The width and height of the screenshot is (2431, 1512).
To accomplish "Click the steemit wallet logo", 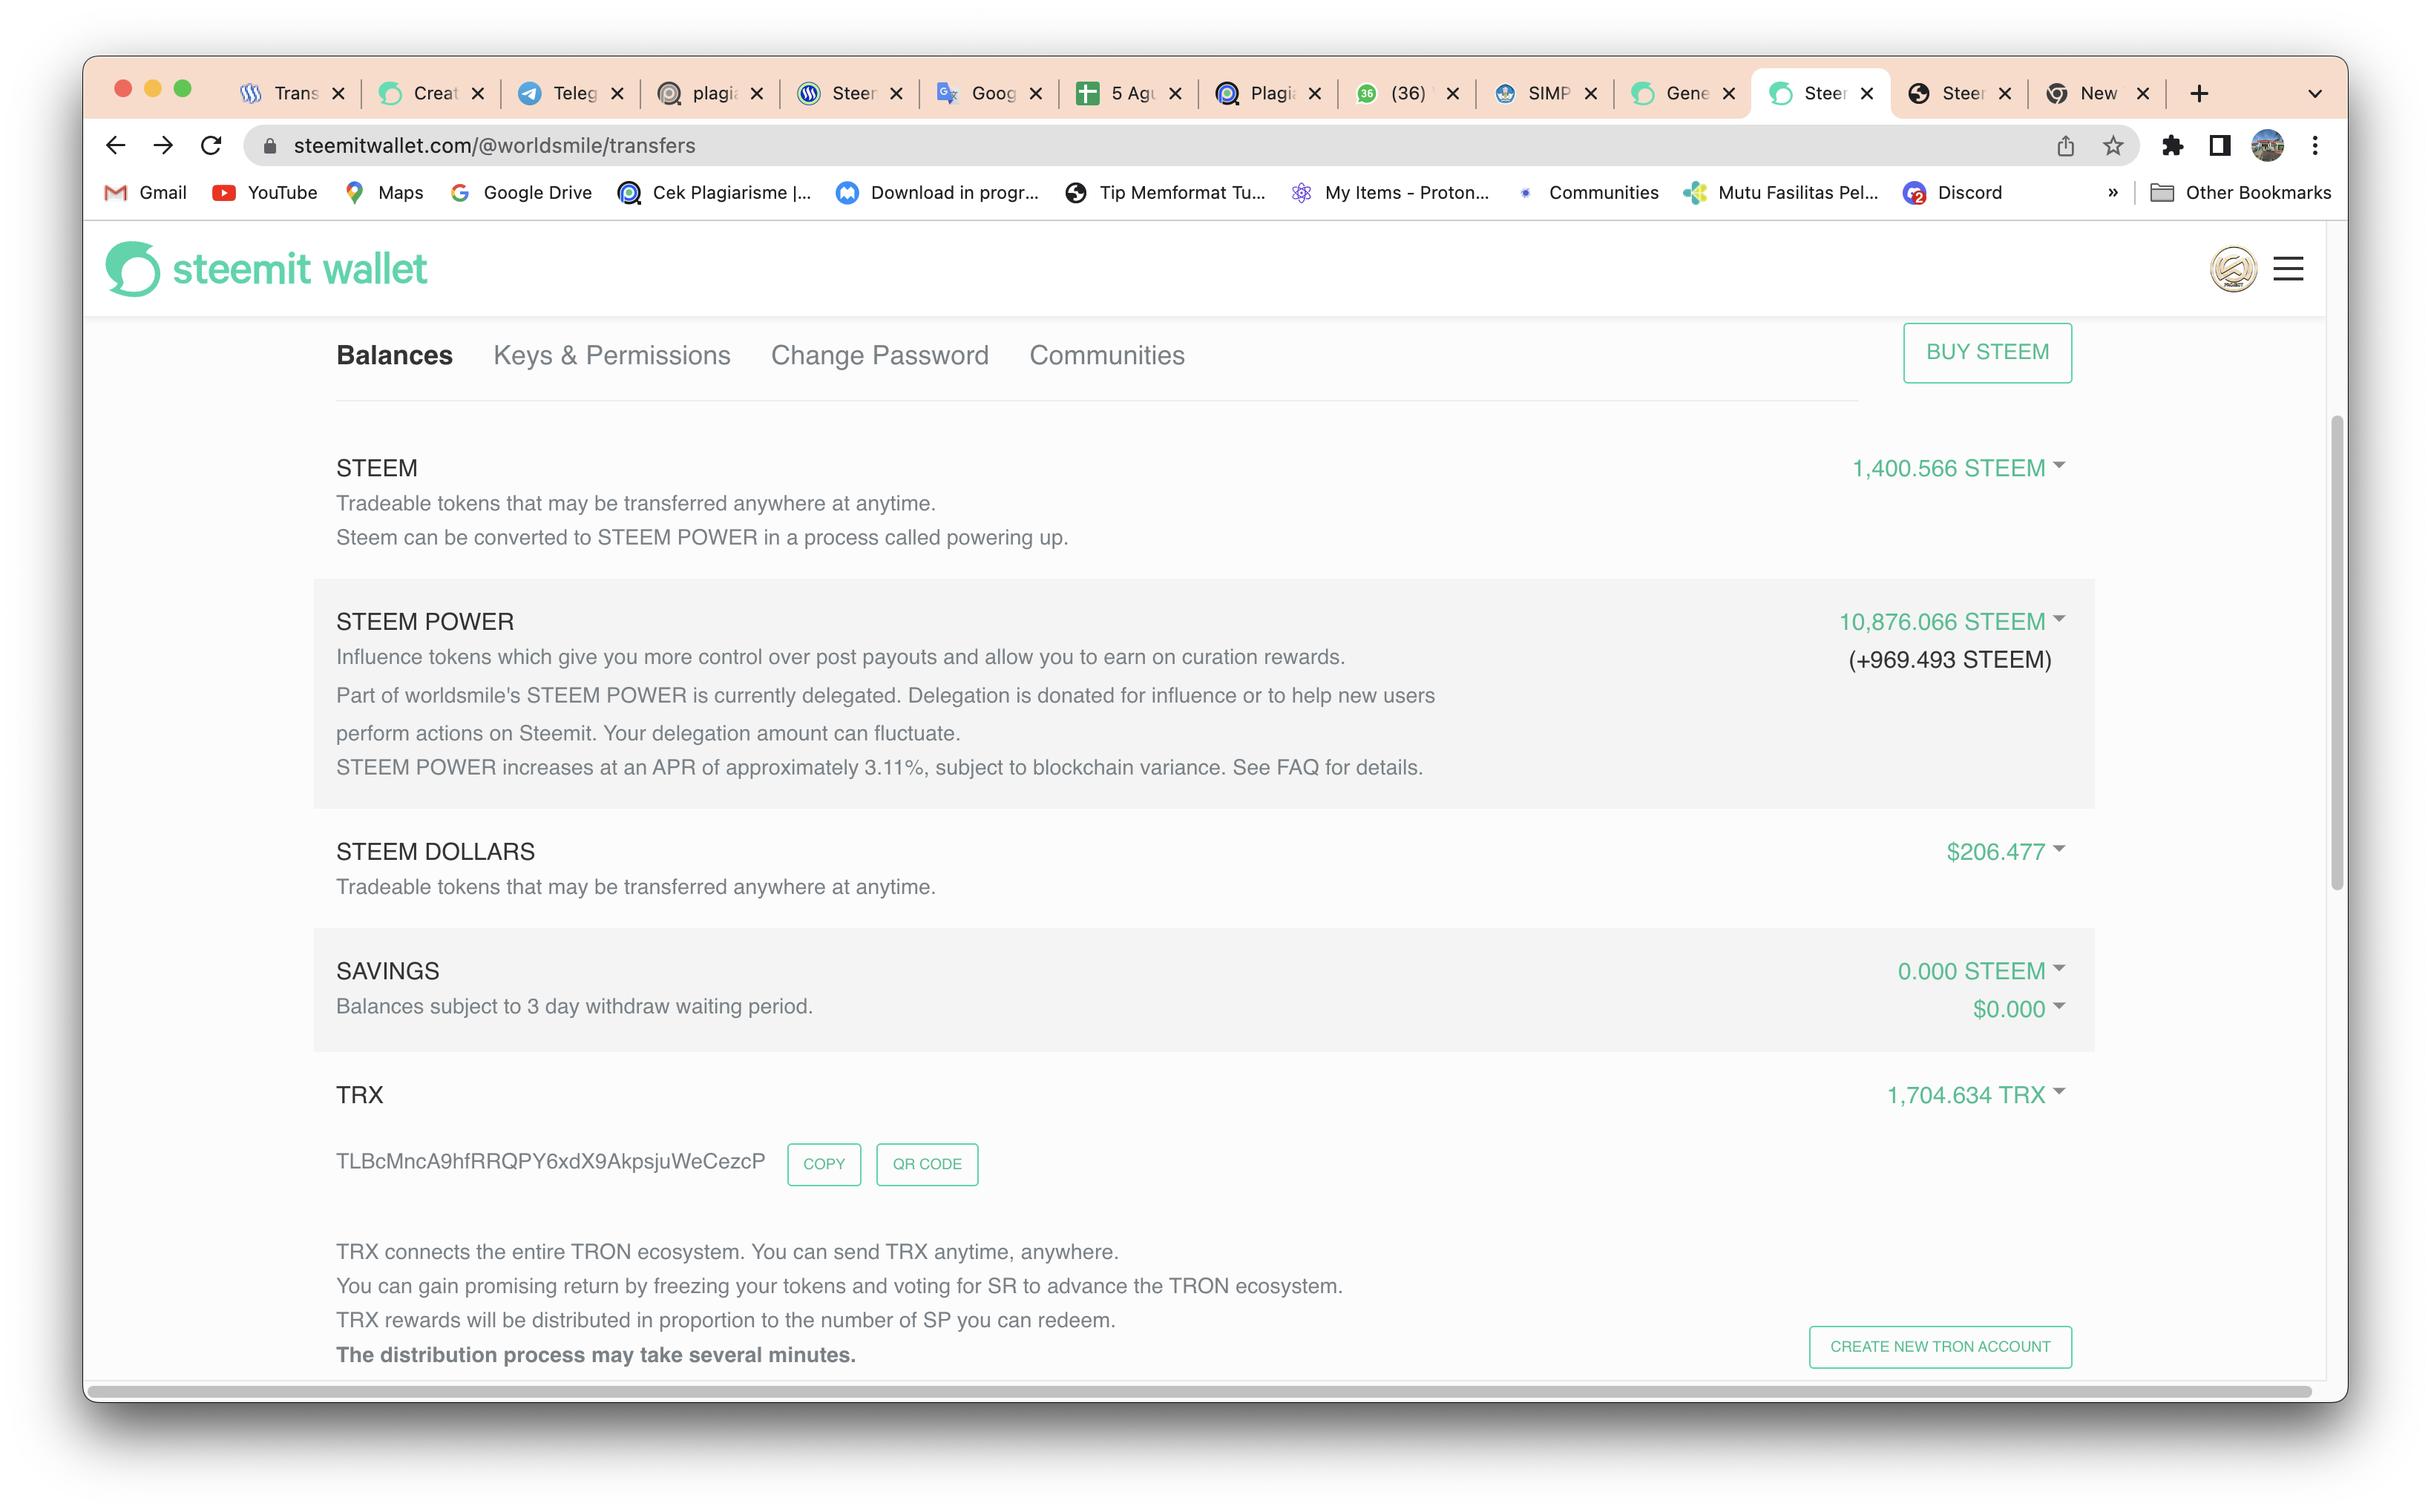I will 266,269.
